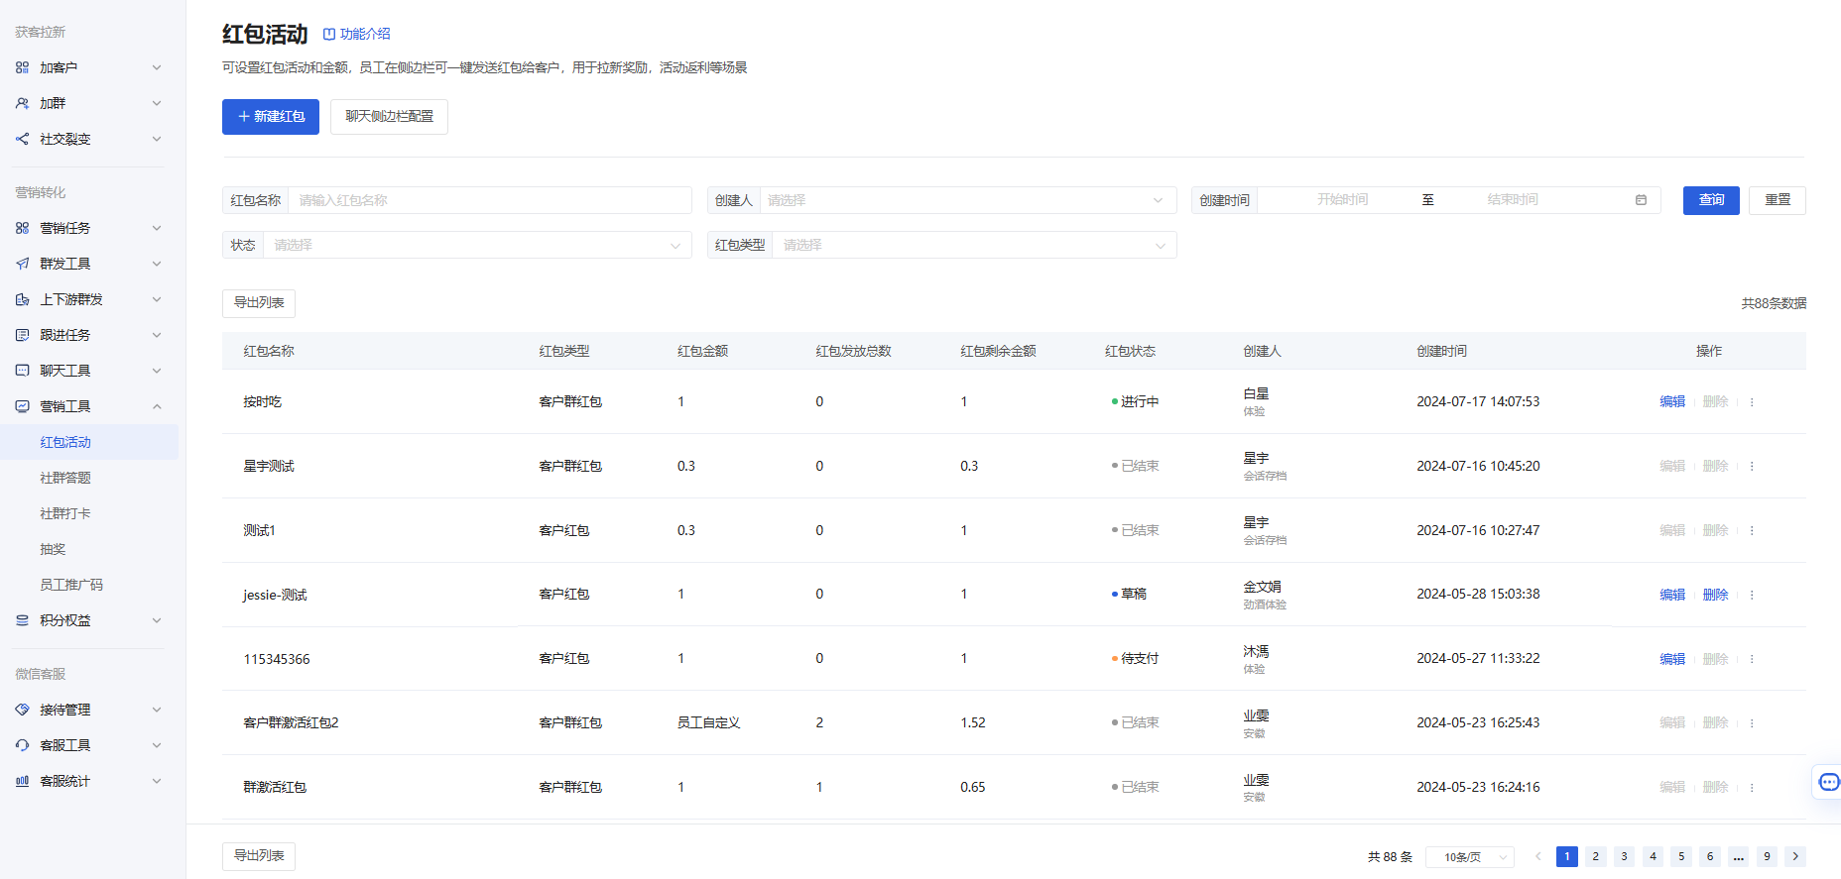Click the 功能介绍 book icon
The width and height of the screenshot is (1841, 879).
point(329,34)
